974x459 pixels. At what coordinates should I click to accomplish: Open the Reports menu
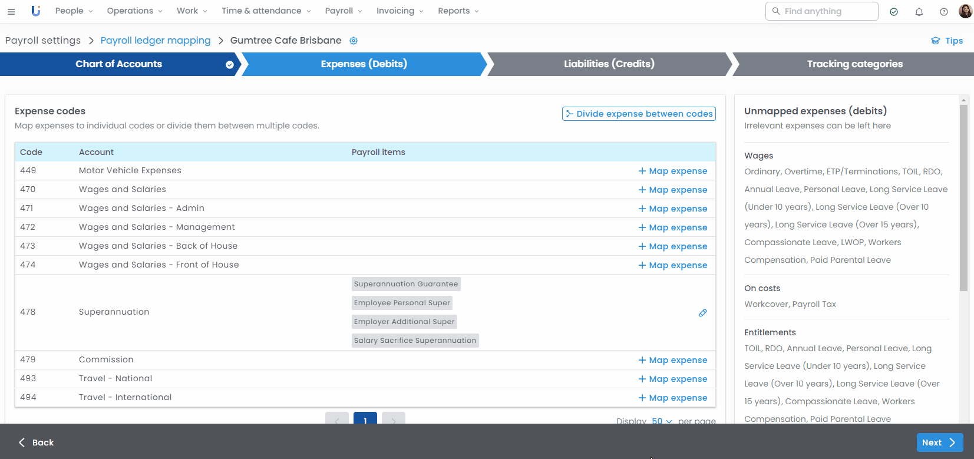pos(458,11)
